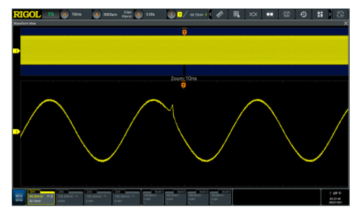Select the Waveform View title tab
The width and height of the screenshot is (362, 213).
point(24,23)
